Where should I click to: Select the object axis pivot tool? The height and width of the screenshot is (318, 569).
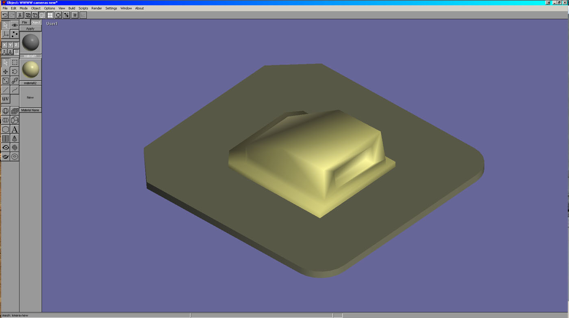(x=5, y=34)
